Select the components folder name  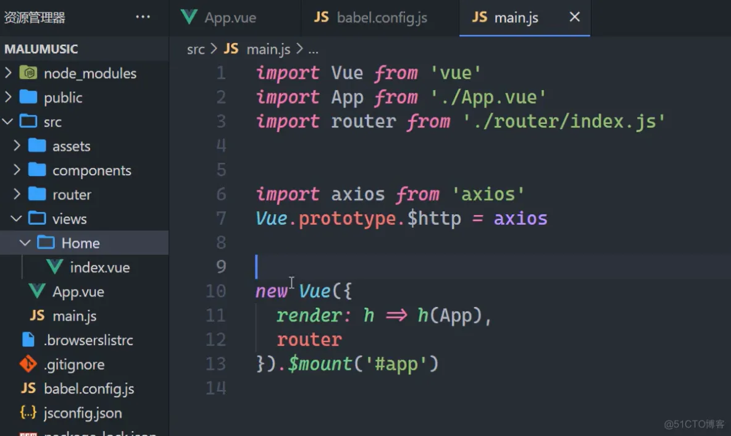tap(92, 170)
